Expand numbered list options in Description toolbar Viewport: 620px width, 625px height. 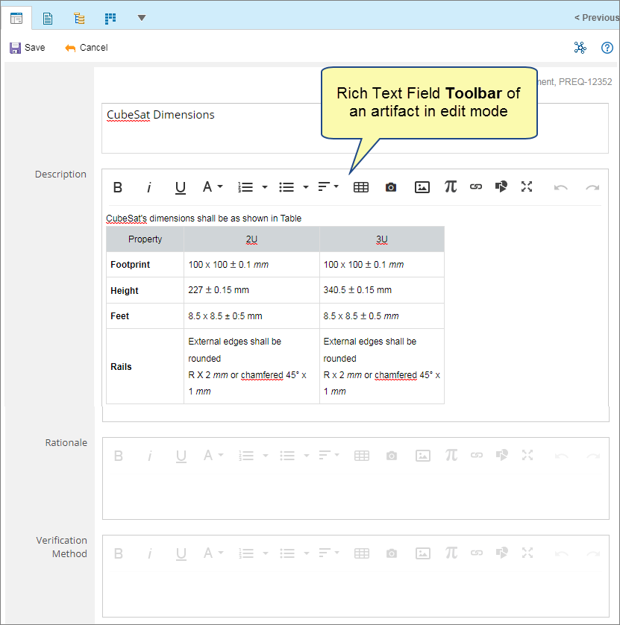265,187
